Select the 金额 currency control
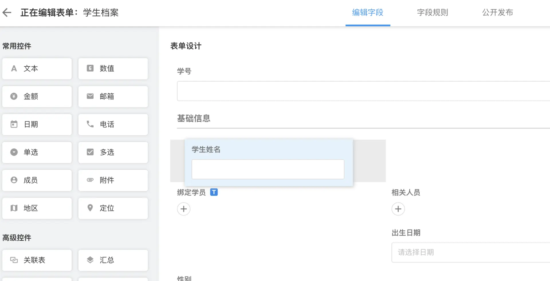 pyautogui.click(x=37, y=97)
